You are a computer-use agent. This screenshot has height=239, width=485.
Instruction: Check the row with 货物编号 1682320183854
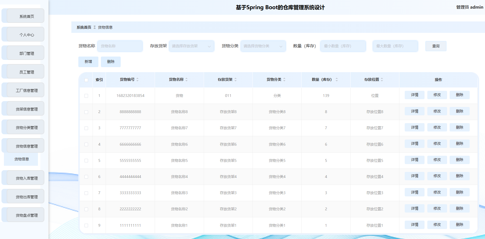(86, 96)
